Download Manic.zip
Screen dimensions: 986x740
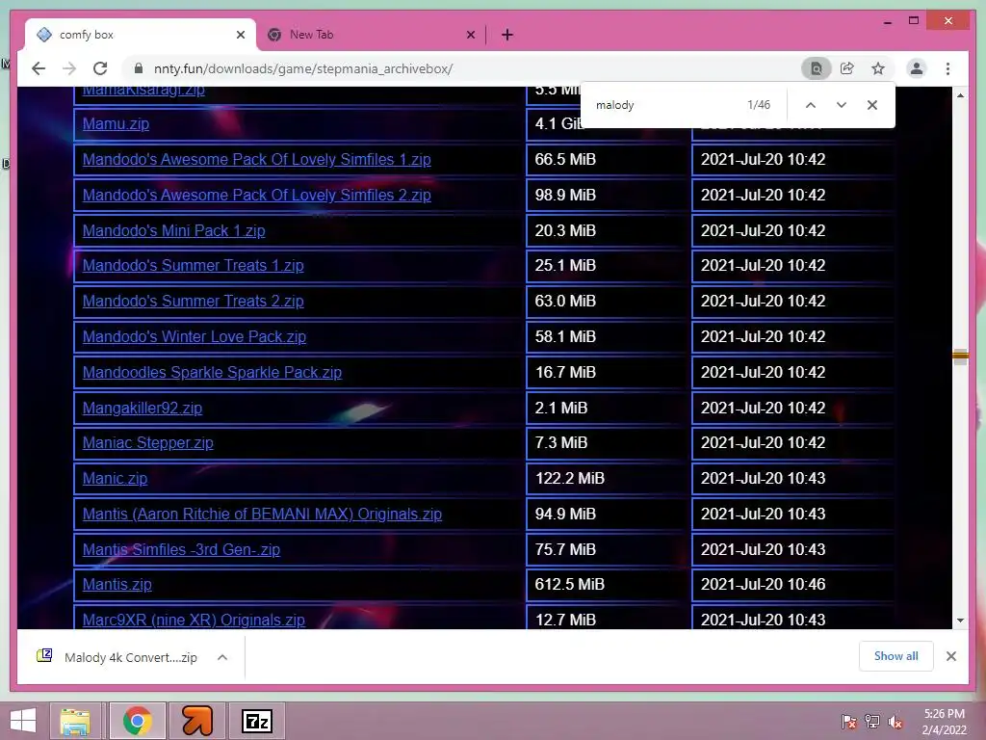(116, 478)
